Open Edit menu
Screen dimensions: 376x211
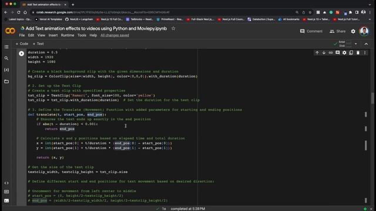pos(31,35)
